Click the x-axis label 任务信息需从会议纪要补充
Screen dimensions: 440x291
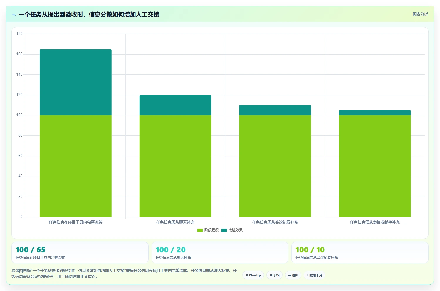(x=275, y=222)
